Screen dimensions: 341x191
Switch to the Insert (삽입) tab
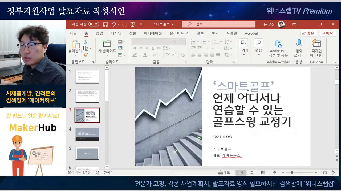(99, 33)
